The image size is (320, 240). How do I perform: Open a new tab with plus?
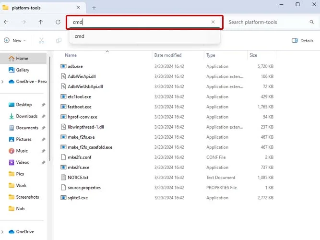click(94, 8)
